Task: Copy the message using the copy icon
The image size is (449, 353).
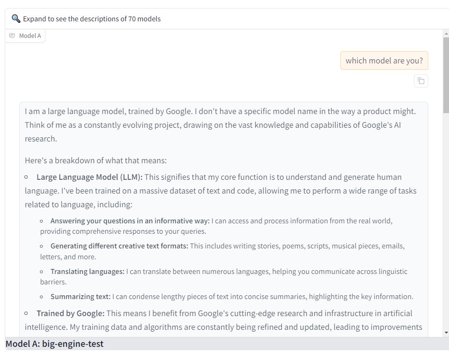Action: pos(421,81)
